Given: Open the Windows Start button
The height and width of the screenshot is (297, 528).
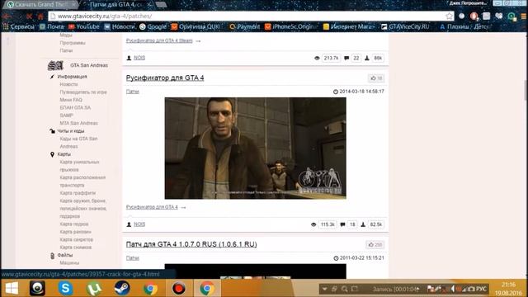Looking at the screenshot, I should (x=12, y=289).
